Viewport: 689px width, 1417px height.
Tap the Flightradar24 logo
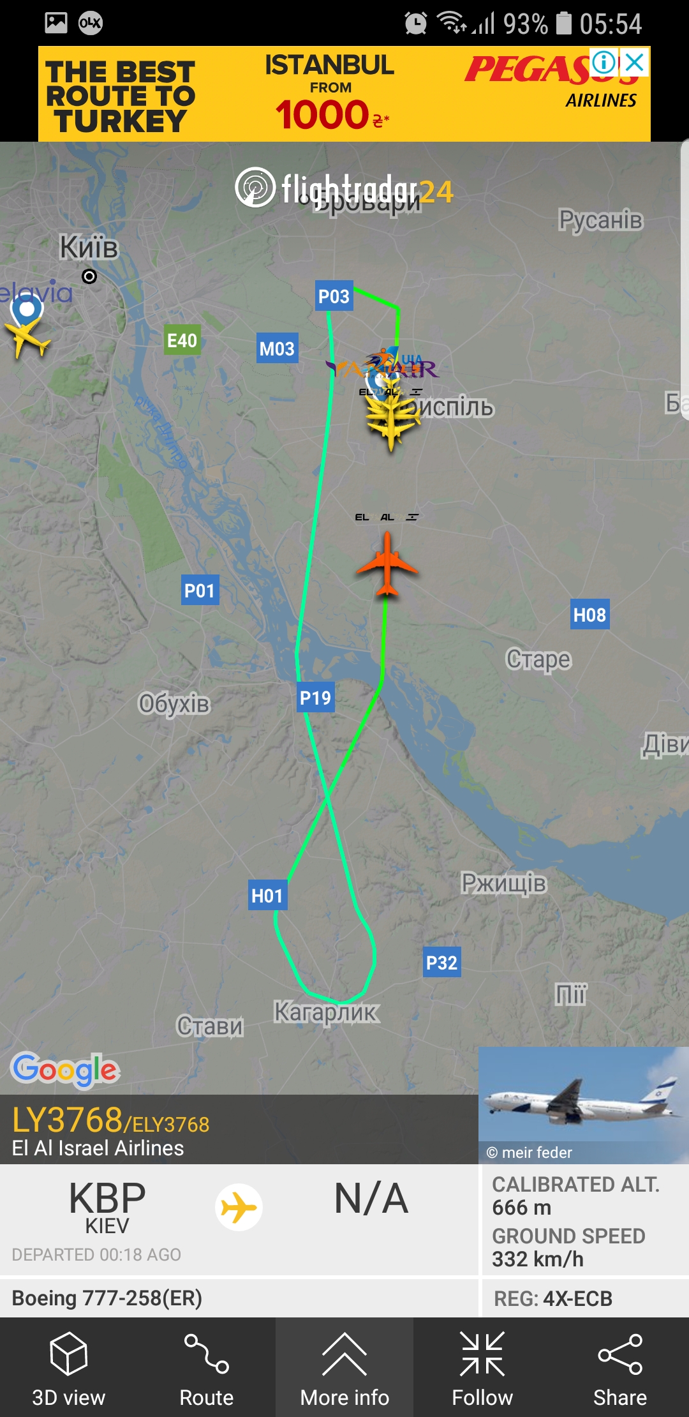click(x=344, y=189)
